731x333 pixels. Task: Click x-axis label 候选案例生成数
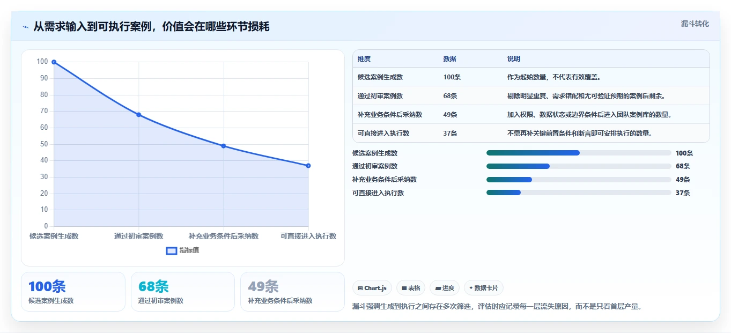pyautogui.click(x=54, y=236)
